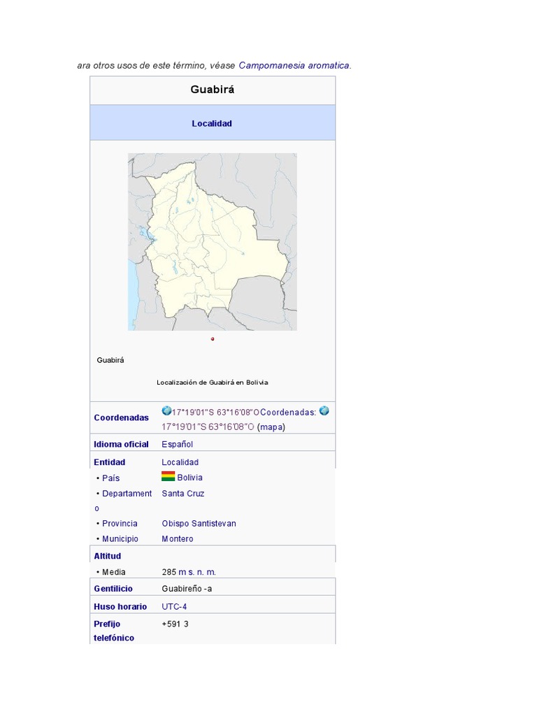This screenshot has width=537, height=716.
Task: Click the 'Huso horario' label
Action: pos(120,606)
